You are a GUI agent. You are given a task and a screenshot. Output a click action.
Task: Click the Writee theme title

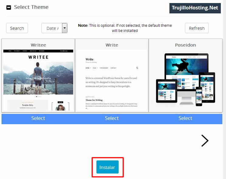point(38,45)
